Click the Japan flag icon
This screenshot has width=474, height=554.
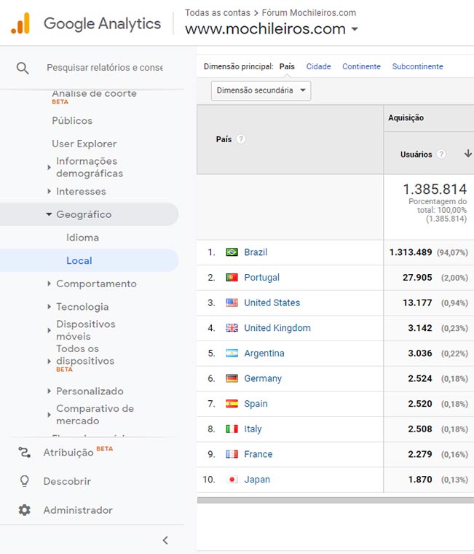[232, 480]
